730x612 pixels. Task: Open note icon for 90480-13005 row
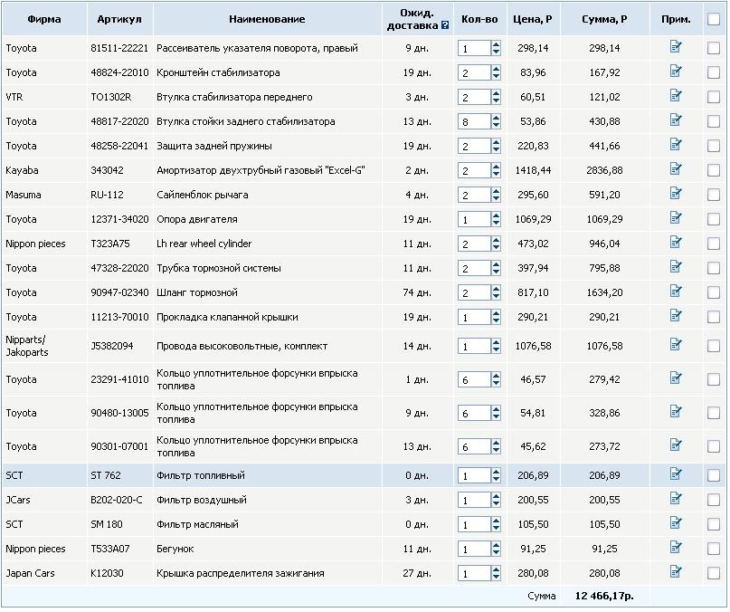coord(676,412)
